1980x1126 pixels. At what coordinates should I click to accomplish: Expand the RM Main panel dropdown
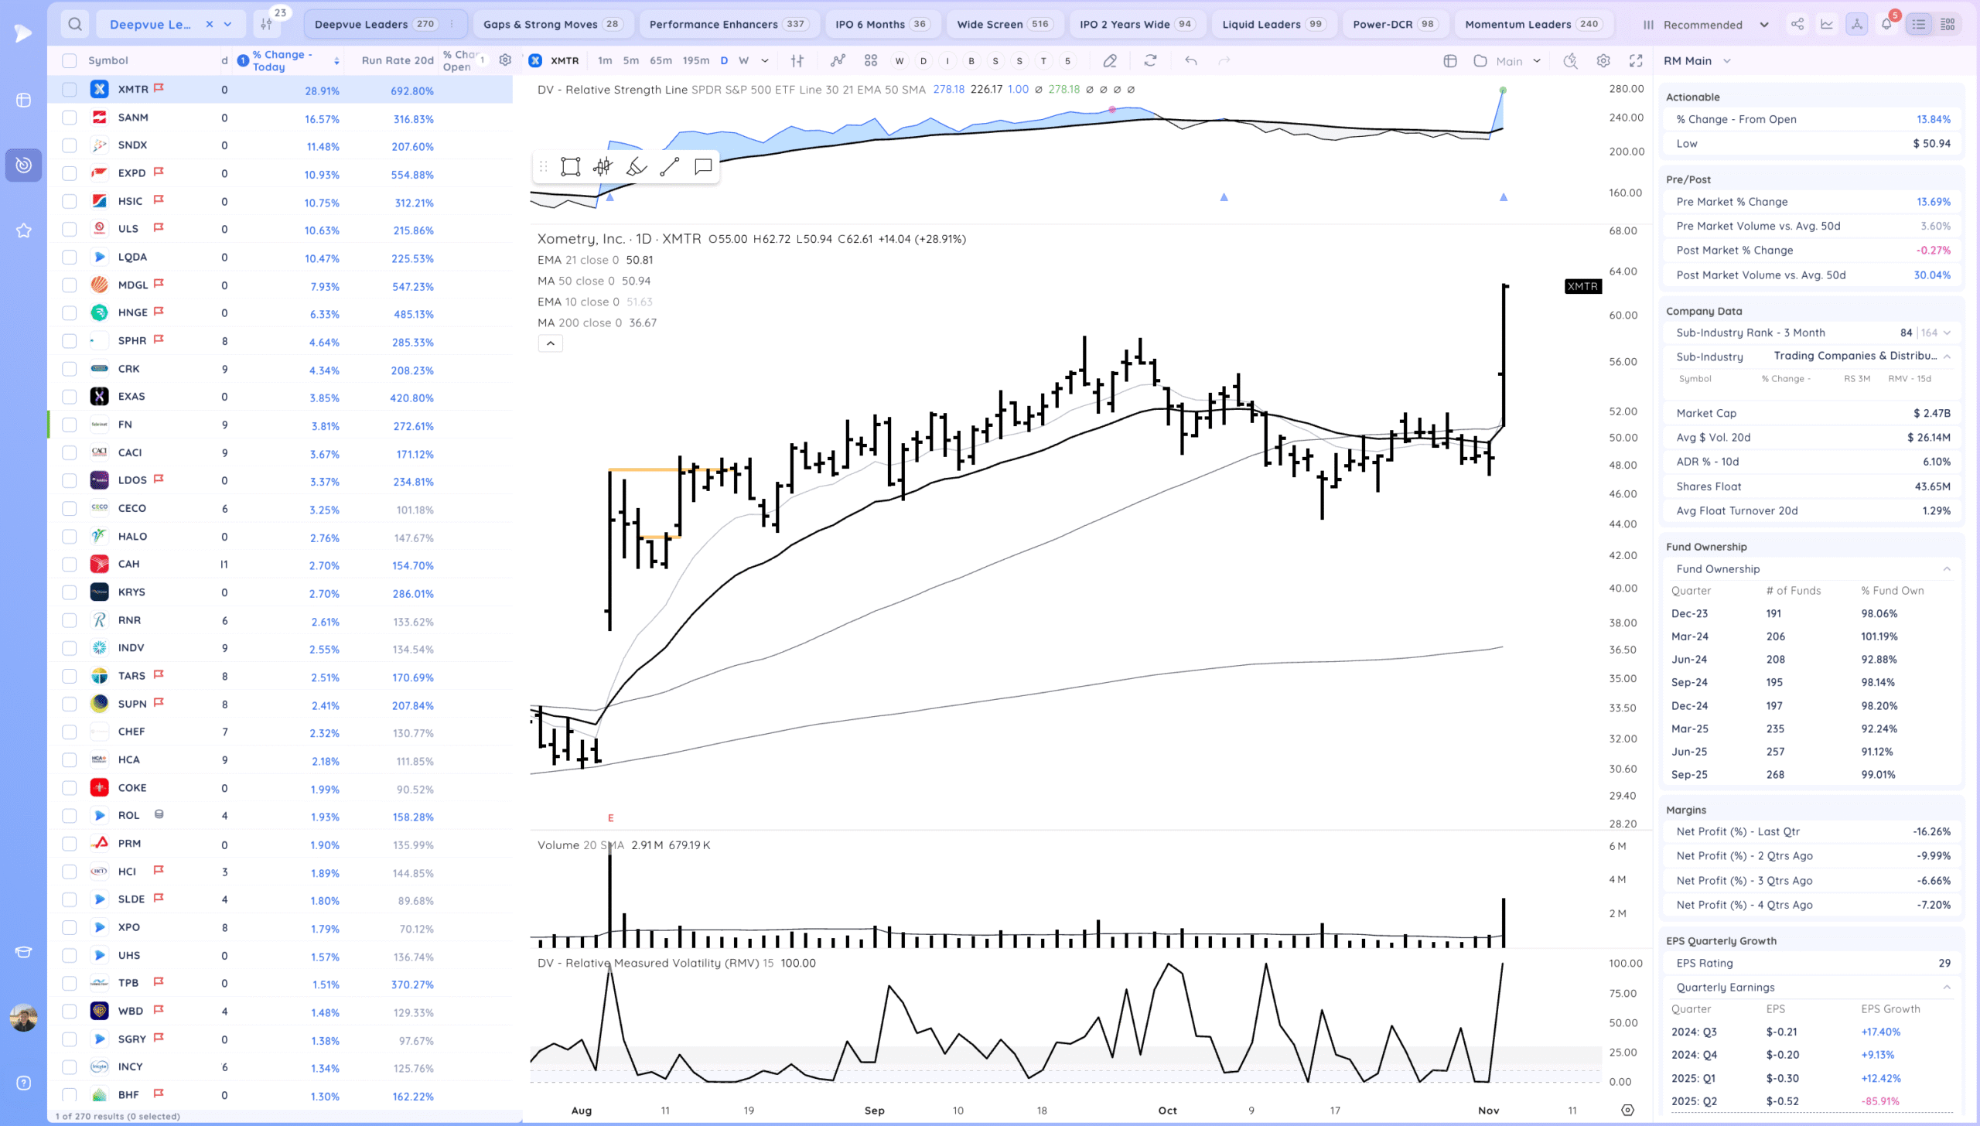[1726, 60]
